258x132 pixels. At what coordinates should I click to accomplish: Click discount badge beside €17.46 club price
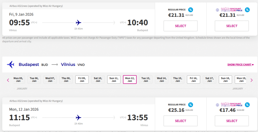(247, 105)
